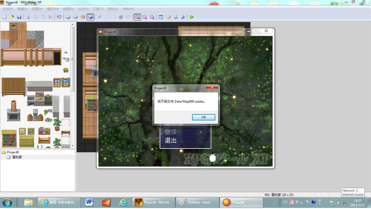The image size is (371, 209).
Task: Select the Rectangle drawing tool
Action: [x=106, y=17]
